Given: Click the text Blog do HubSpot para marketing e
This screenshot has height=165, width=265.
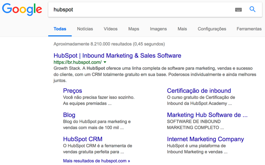Looking at the screenshot, I should click(x=97, y=121).
